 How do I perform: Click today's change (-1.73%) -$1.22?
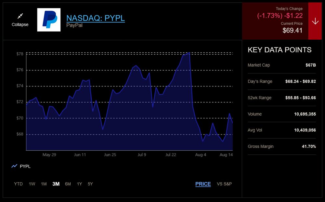[x=280, y=16]
